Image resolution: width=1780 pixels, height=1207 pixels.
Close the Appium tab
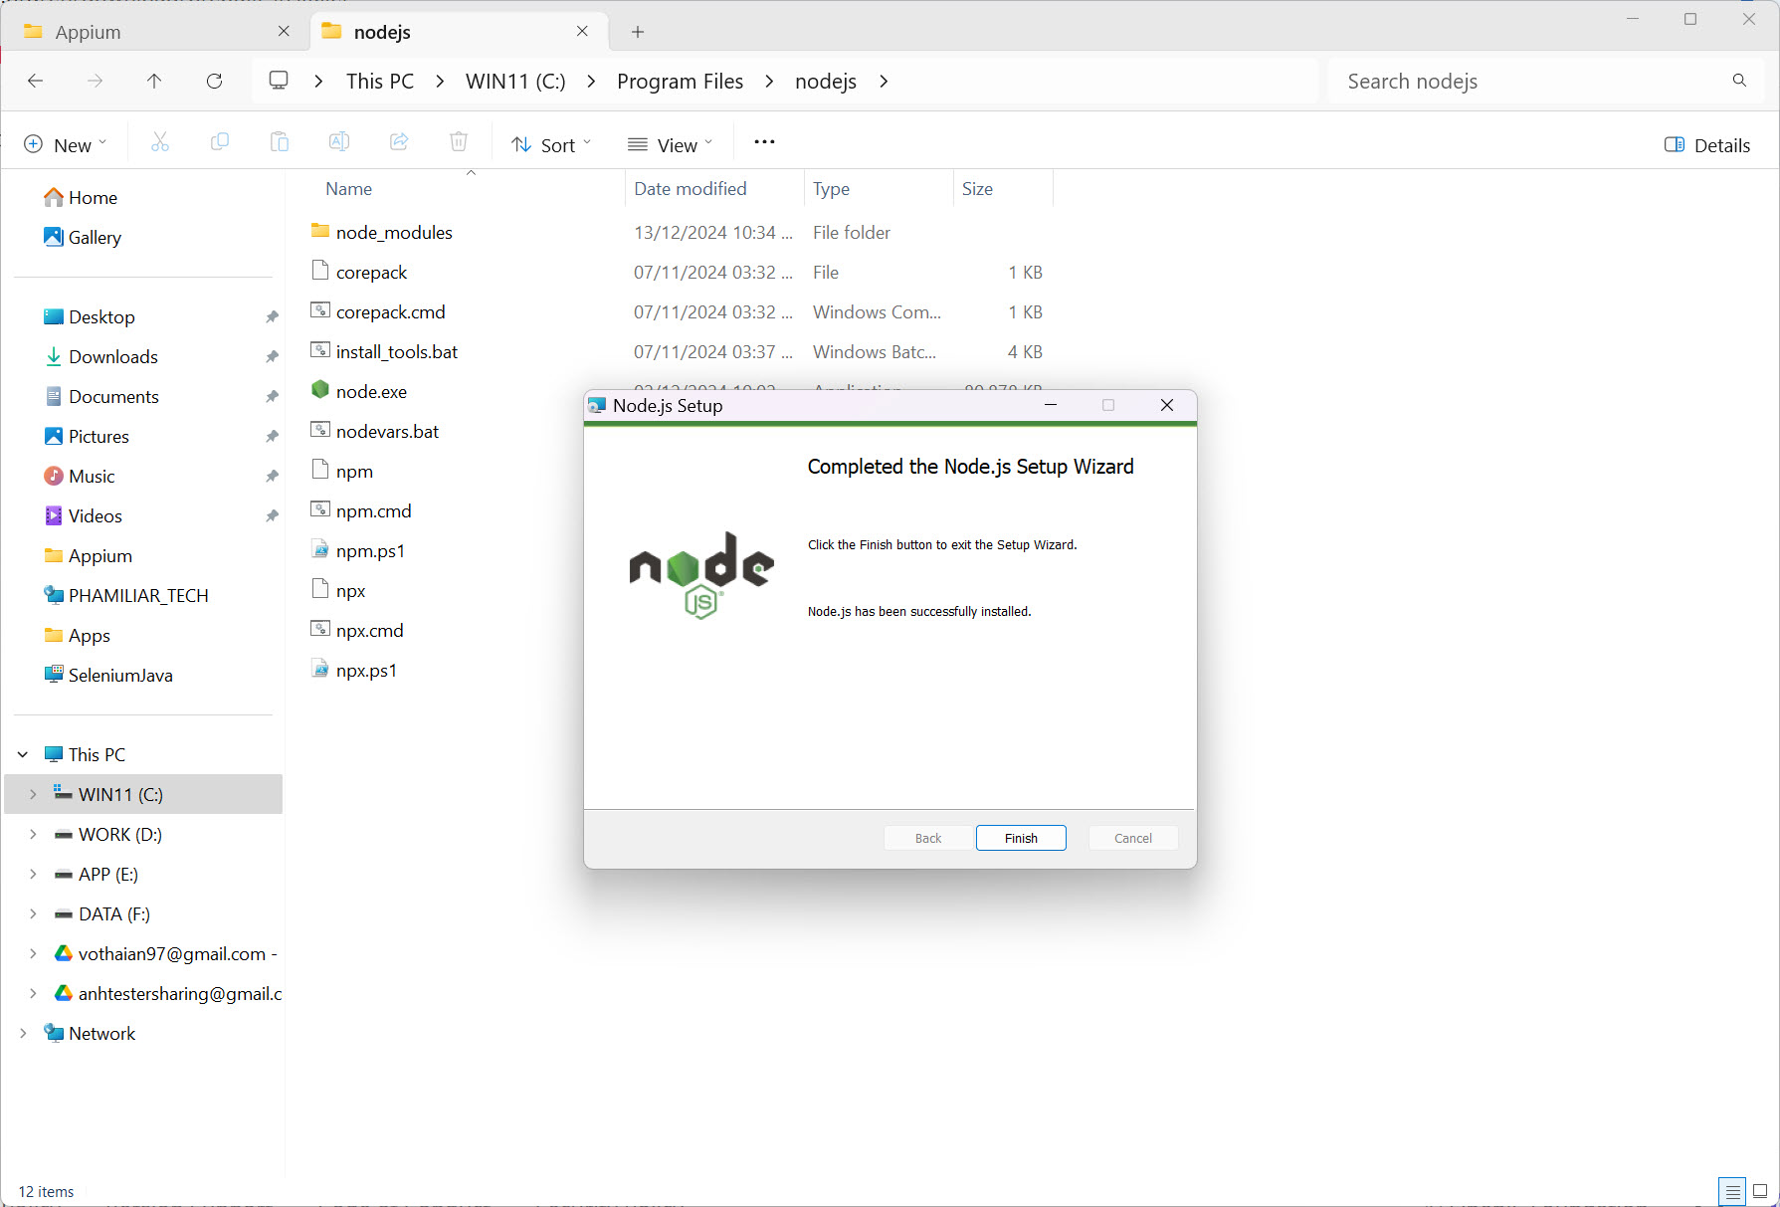284,32
